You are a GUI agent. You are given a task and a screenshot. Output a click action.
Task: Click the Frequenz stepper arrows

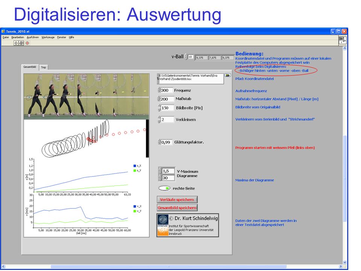pos(159,90)
